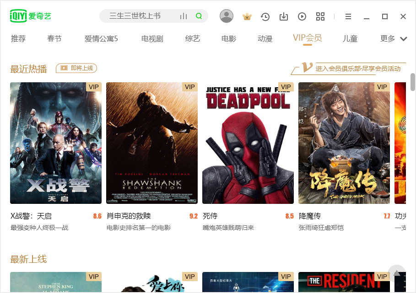Click the description 电影史排名第一的电影
The height and width of the screenshot is (293, 416).
(139, 228)
